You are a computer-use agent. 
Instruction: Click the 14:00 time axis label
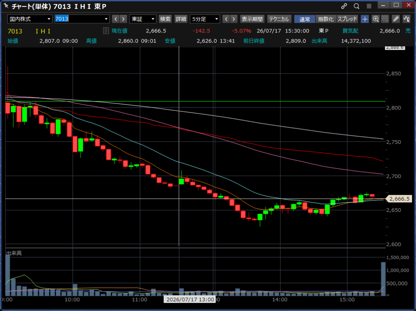279,299
